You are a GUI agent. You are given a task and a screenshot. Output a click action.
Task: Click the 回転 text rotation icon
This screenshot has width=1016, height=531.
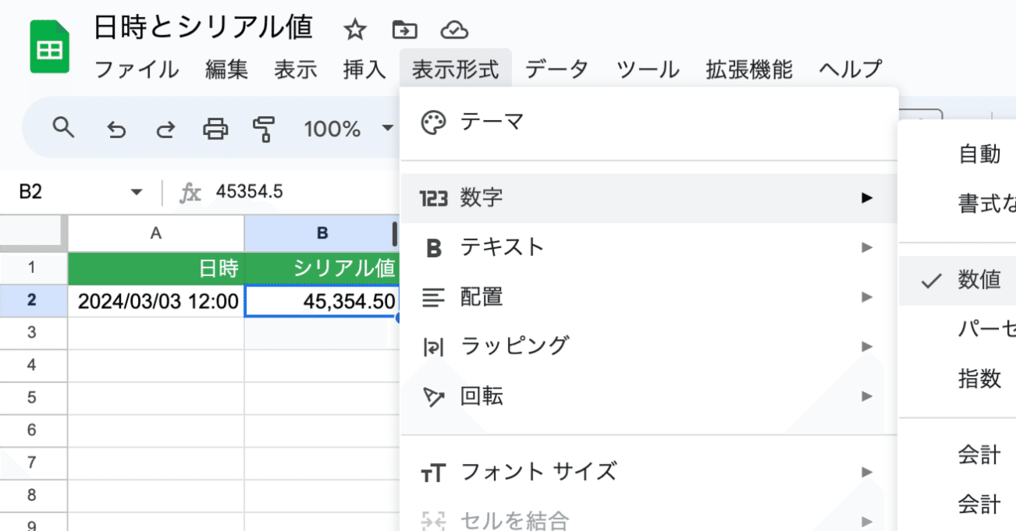pos(432,396)
